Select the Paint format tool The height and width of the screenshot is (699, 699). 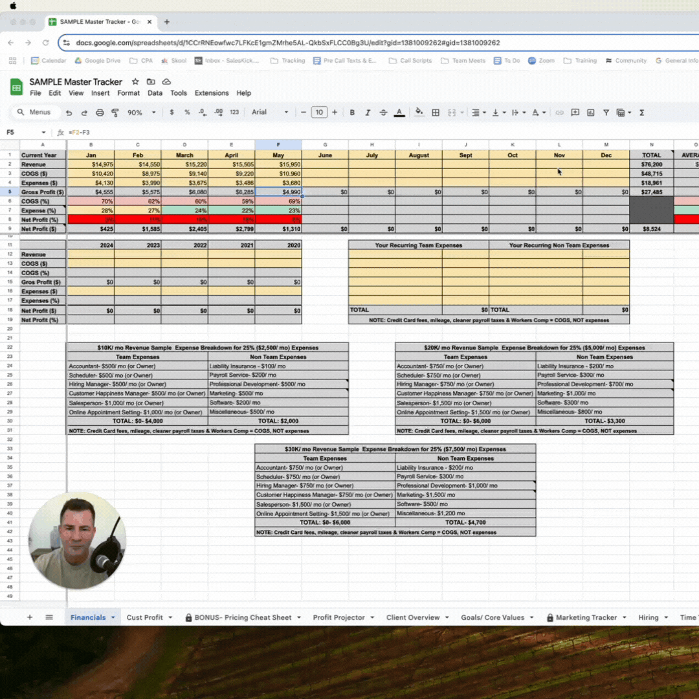coord(115,113)
